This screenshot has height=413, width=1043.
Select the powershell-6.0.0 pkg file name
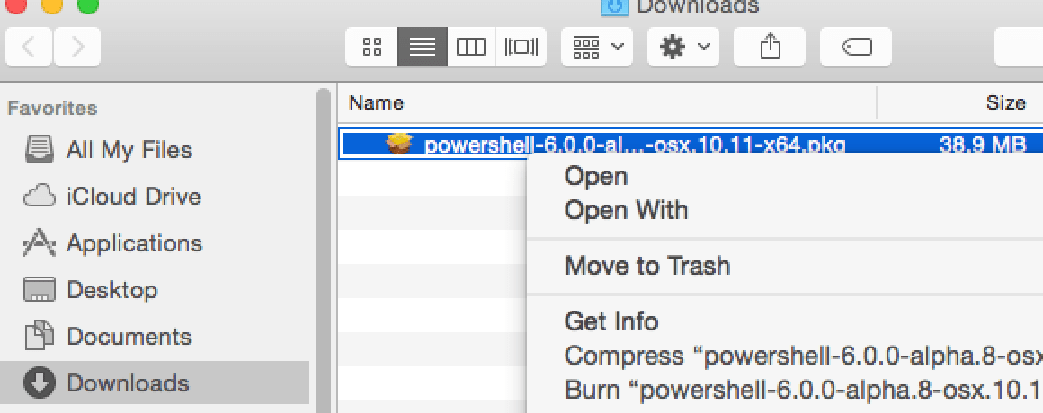pos(636,144)
